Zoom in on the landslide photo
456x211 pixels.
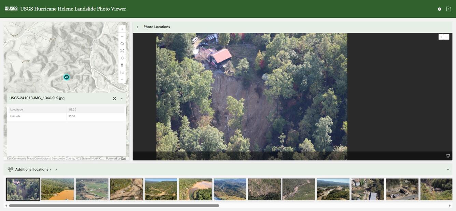click(x=441, y=37)
